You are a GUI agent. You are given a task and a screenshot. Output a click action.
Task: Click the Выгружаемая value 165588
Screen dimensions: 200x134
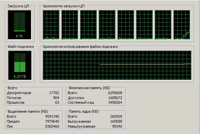(117, 121)
